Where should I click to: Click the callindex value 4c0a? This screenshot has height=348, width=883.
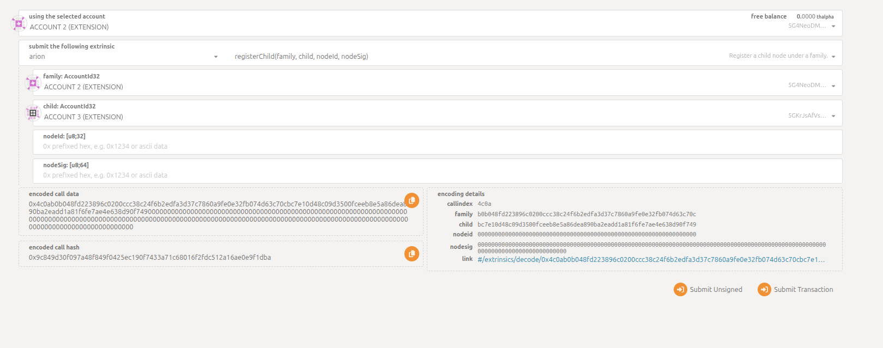(484, 204)
